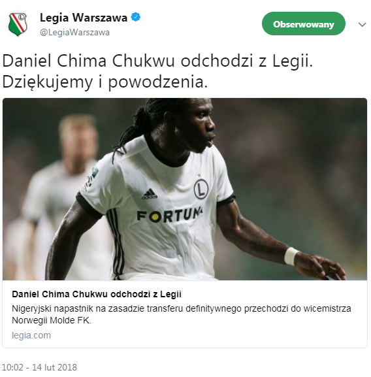The height and width of the screenshot is (377, 371).
Task: Click the adidas logo on the jersey
Action: [x=150, y=194]
